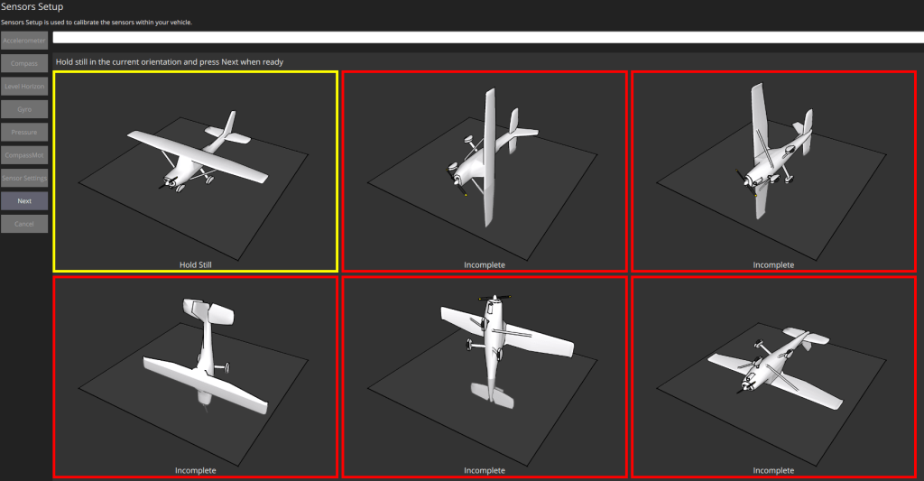This screenshot has height=481, width=924.
Task: Select the Level Horizon button
Action: click(x=24, y=87)
